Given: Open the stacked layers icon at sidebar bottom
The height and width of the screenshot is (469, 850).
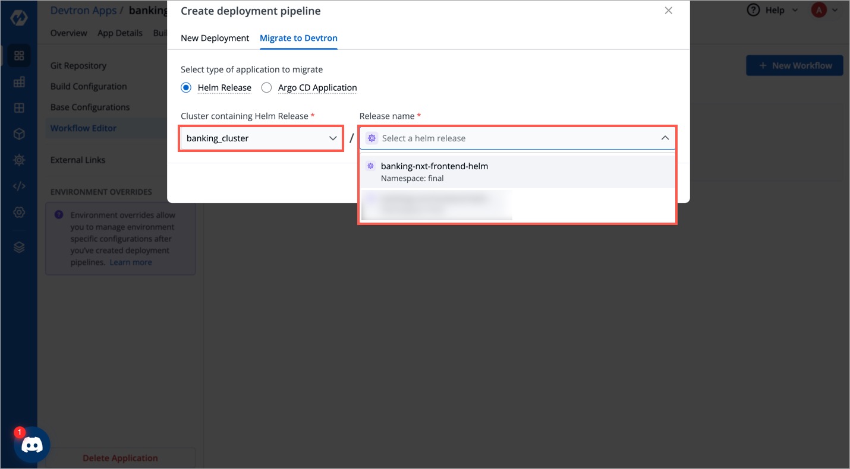Looking at the screenshot, I should [x=18, y=246].
